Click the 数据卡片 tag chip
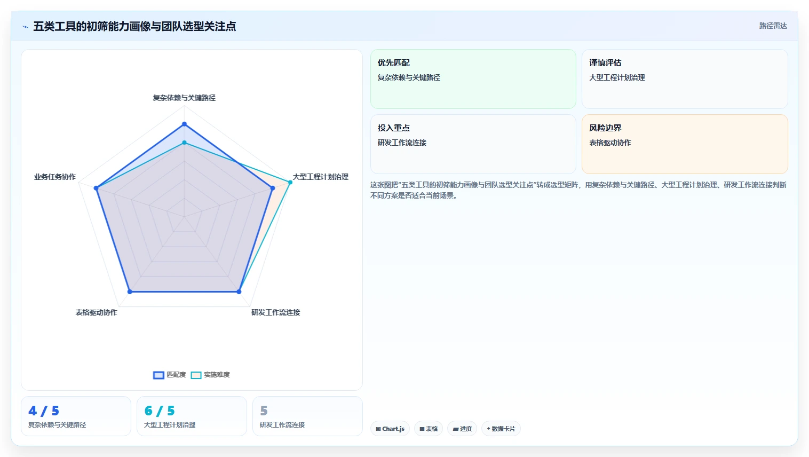 click(x=501, y=429)
